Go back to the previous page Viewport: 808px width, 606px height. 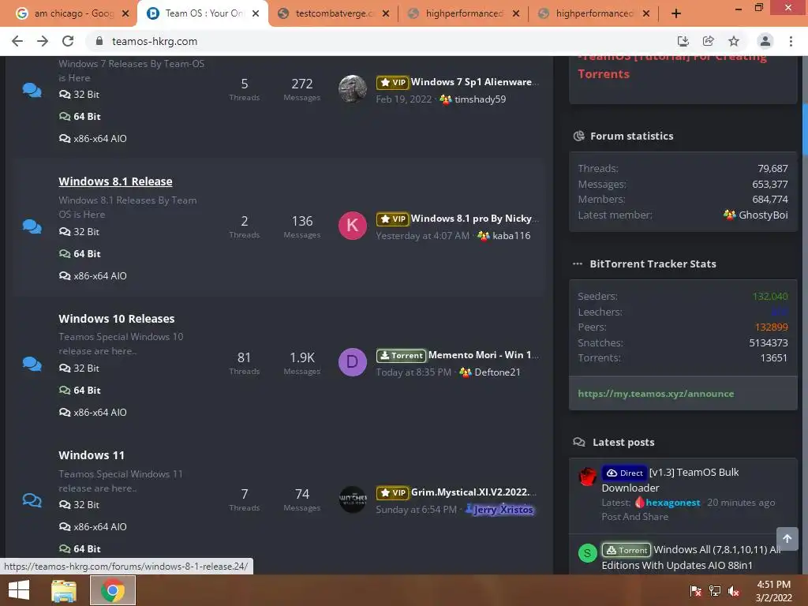(x=17, y=41)
